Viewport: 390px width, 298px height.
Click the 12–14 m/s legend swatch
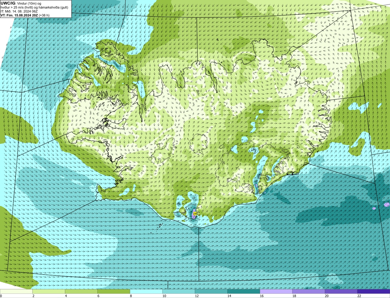point(211,291)
